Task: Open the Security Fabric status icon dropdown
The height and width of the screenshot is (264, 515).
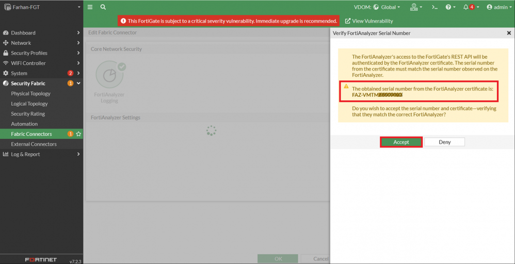Action: point(416,7)
